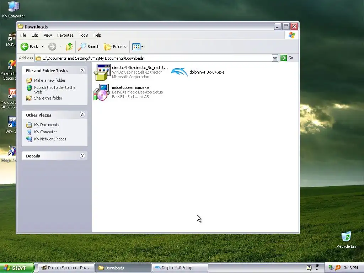
Task: Click the Go button
Action: [x=287, y=58]
